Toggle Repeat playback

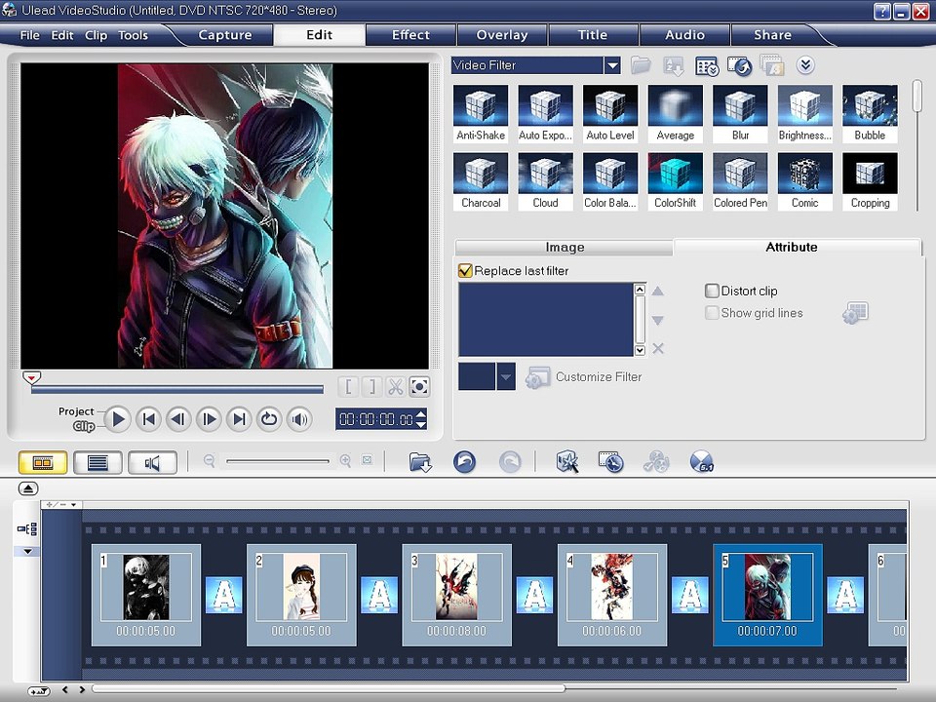(269, 419)
